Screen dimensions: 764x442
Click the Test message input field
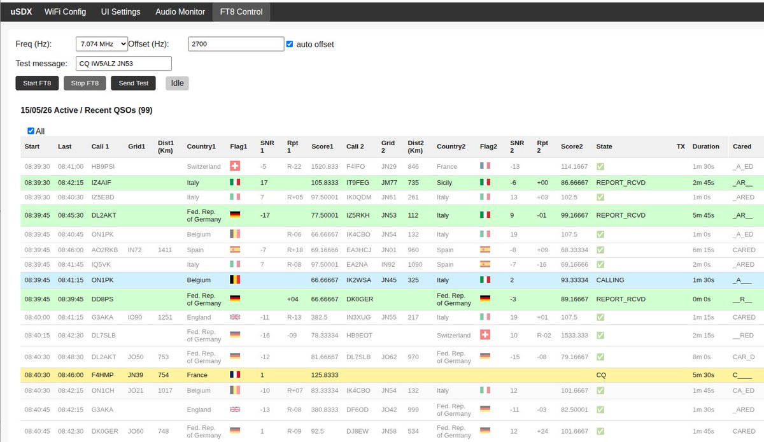click(x=124, y=64)
